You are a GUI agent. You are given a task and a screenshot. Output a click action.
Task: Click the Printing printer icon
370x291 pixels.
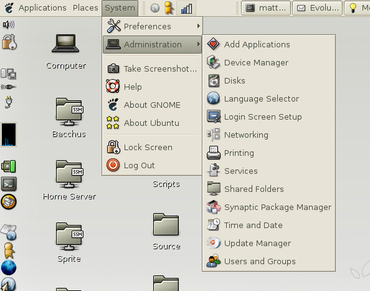pyautogui.click(x=214, y=153)
